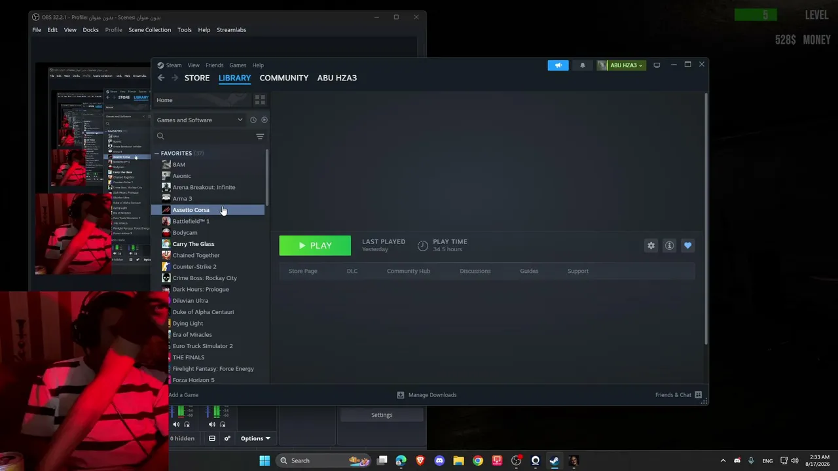Open OBS Scene Collection menu

click(x=149, y=29)
